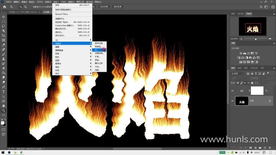Hide the color balance adjustment layer
The height and width of the screenshot is (155, 276).
232,91
